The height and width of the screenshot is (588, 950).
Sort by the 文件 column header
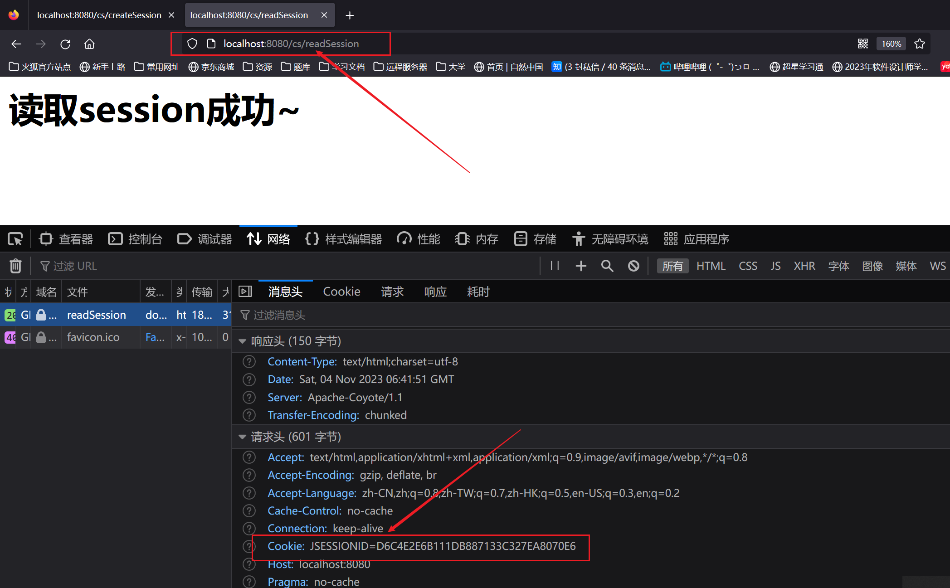click(101, 292)
